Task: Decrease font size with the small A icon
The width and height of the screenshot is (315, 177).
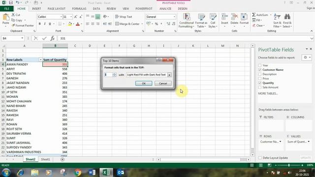Action: click(81, 17)
